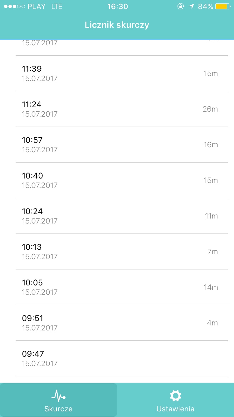Switch to the Skurcze tab

[58, 400]
